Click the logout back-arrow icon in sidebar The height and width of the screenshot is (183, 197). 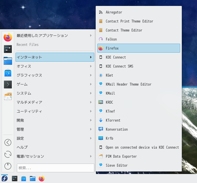point(8,142)
